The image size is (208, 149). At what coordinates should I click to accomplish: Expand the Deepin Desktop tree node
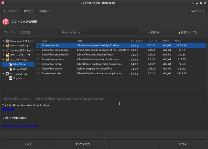pyautogui.click(x=3, y=45)
